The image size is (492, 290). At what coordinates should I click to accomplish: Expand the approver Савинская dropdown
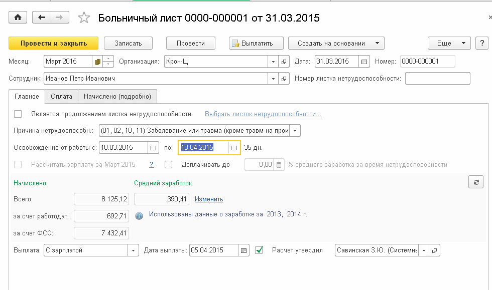[x=424, y=250]
